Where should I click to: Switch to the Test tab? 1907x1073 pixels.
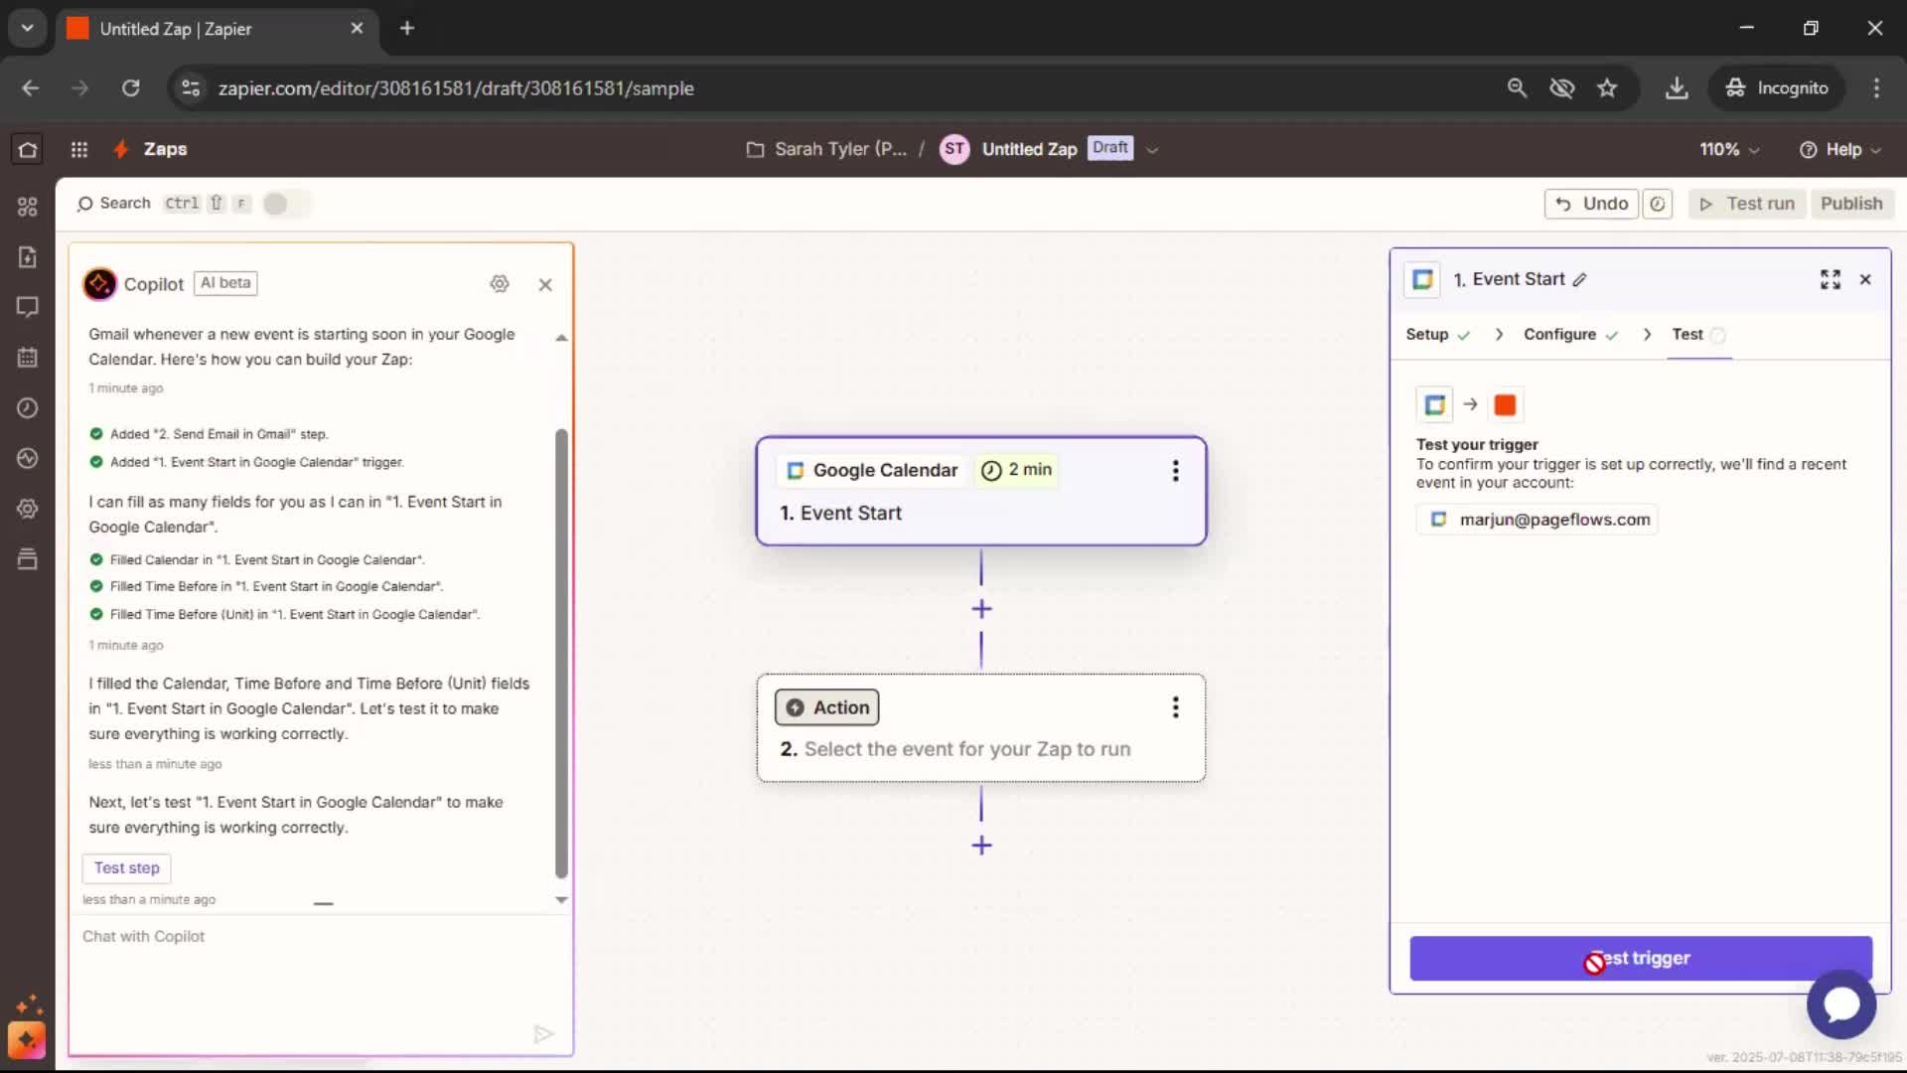[x=1698, y=335]
